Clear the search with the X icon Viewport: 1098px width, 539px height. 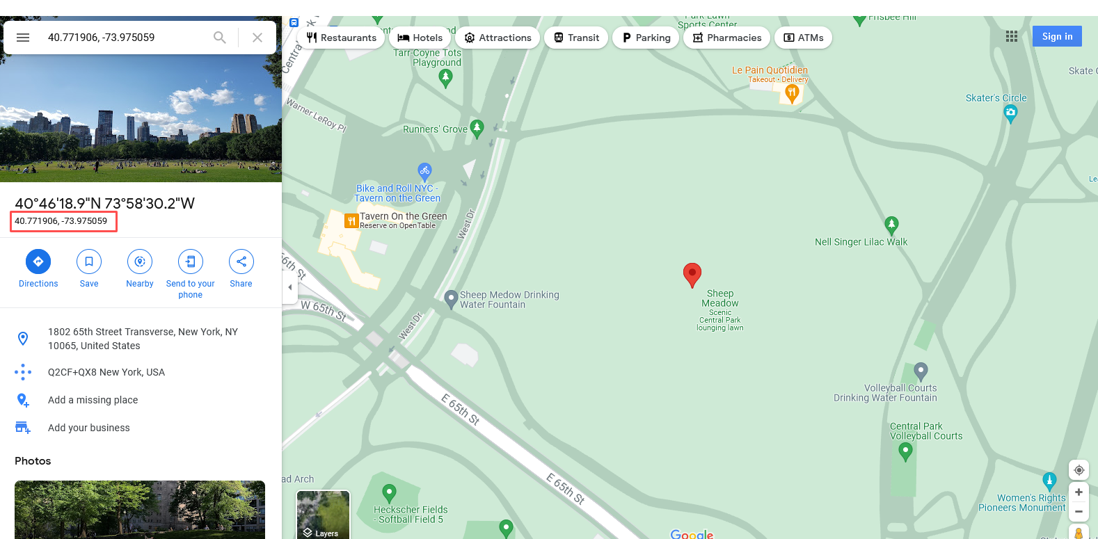(x=257, y=38)
